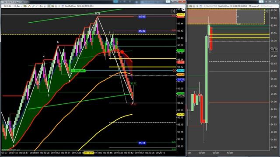The image size is (280, 157).
Task: Click the blue 95.11 price label
Action: (142, 143)
